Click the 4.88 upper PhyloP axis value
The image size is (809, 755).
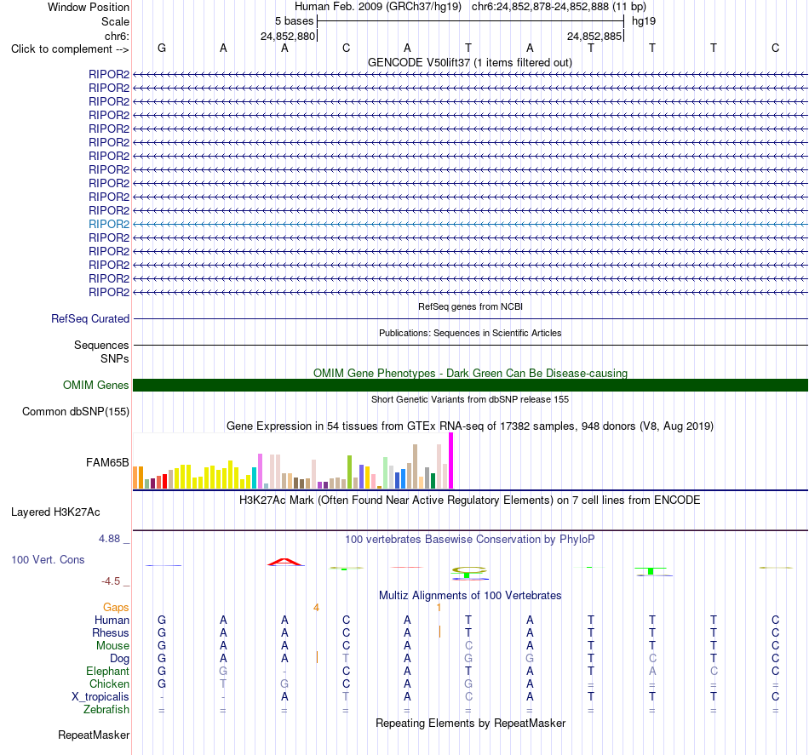pos(109,539)
